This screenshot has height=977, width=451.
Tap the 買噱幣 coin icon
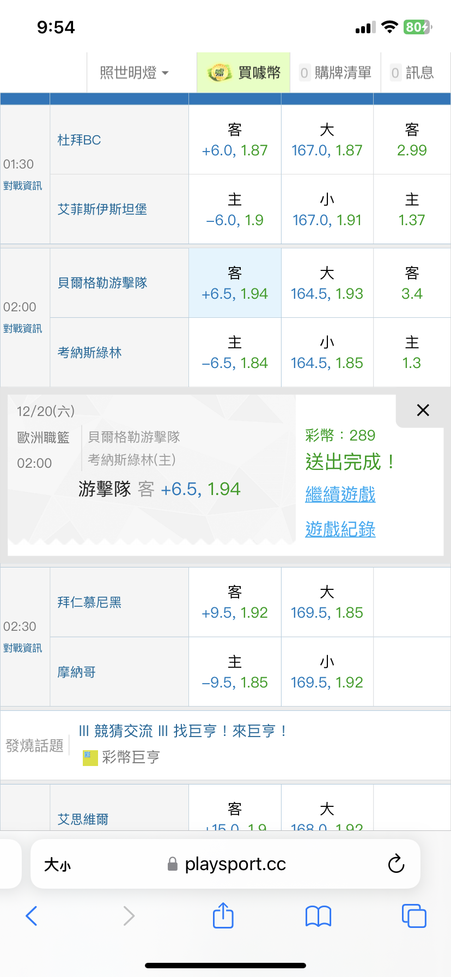pyautogui.click(x=219, y=73)
